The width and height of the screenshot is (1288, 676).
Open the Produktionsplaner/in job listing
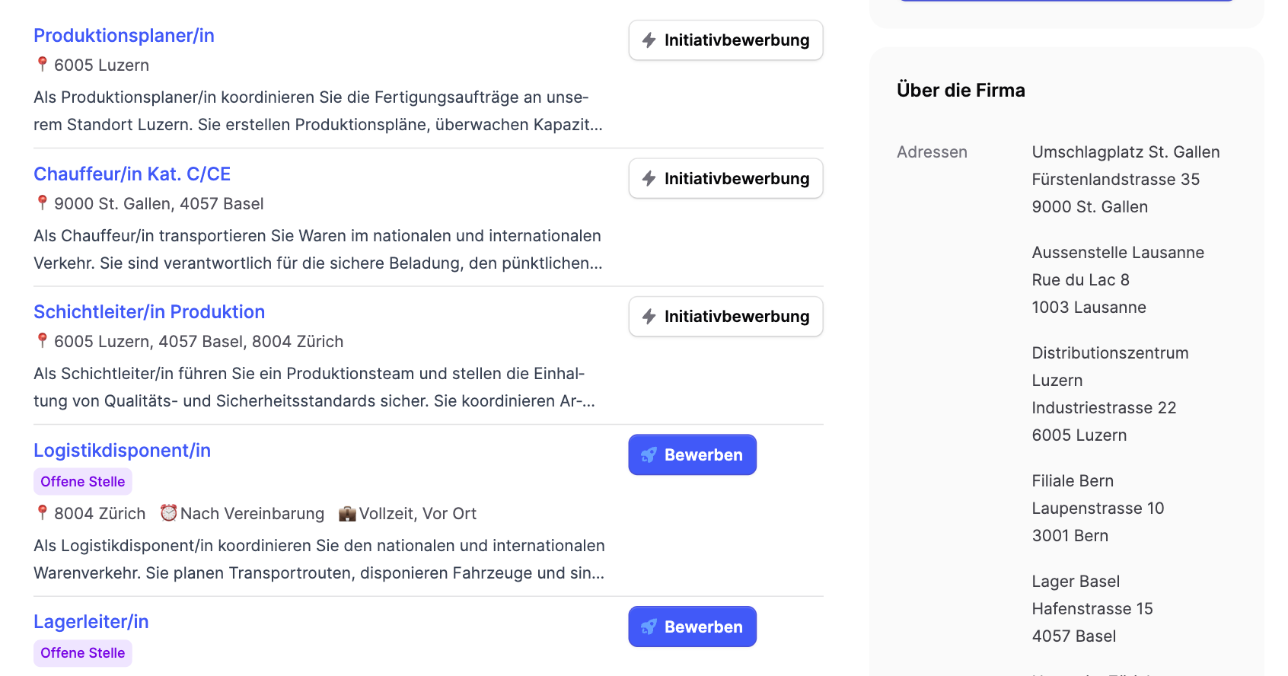point(124,36)
